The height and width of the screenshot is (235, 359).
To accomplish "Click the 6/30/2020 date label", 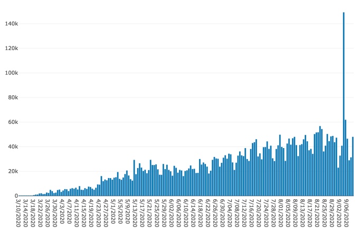I will 222,213.
